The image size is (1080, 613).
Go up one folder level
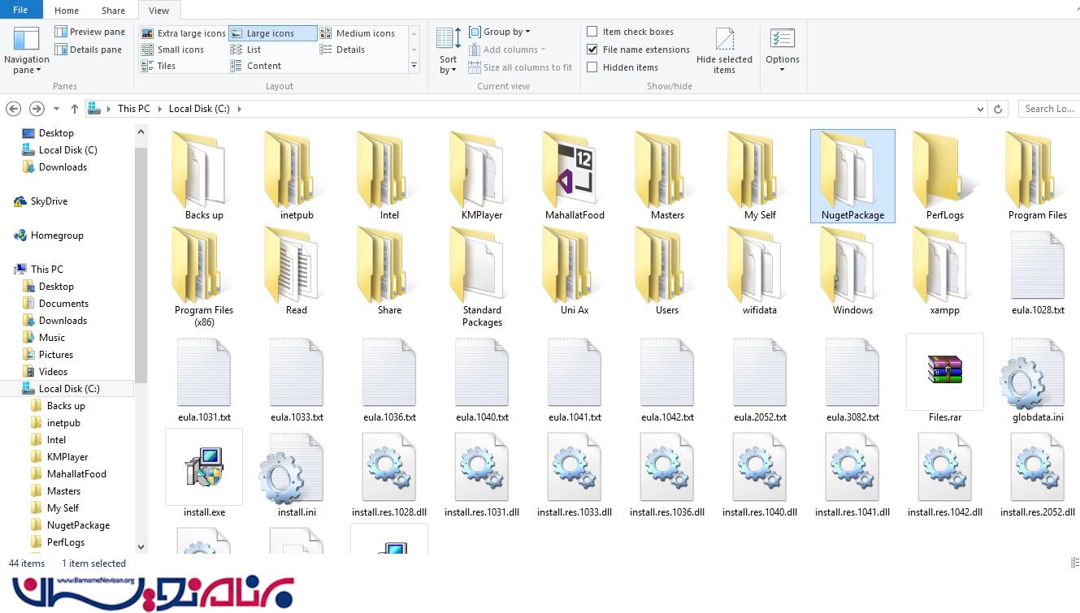(75, 109)
